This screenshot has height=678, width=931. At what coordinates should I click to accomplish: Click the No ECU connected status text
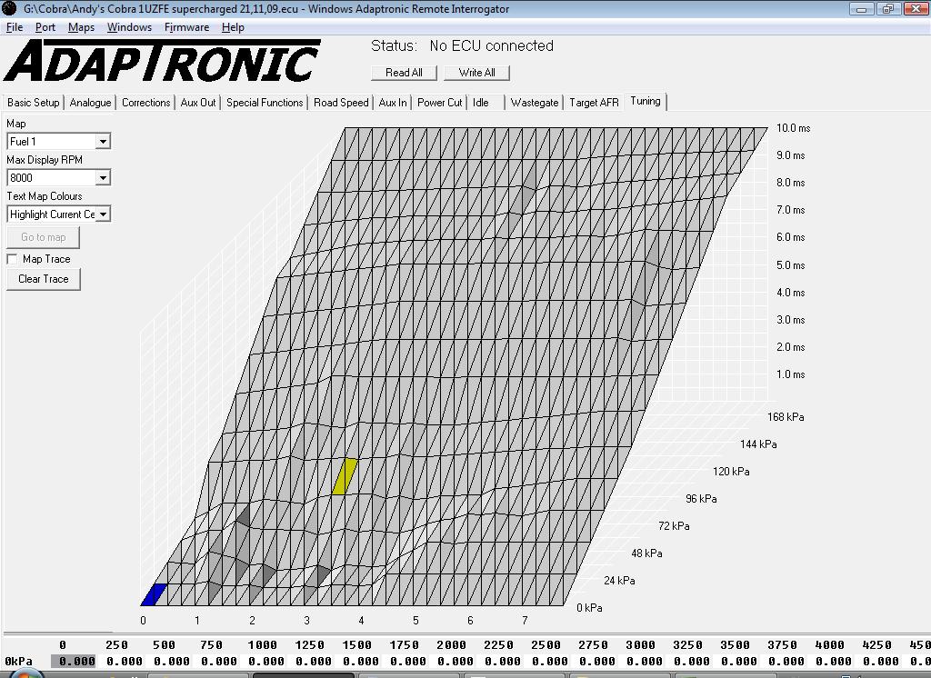click(x=492, y=45)
